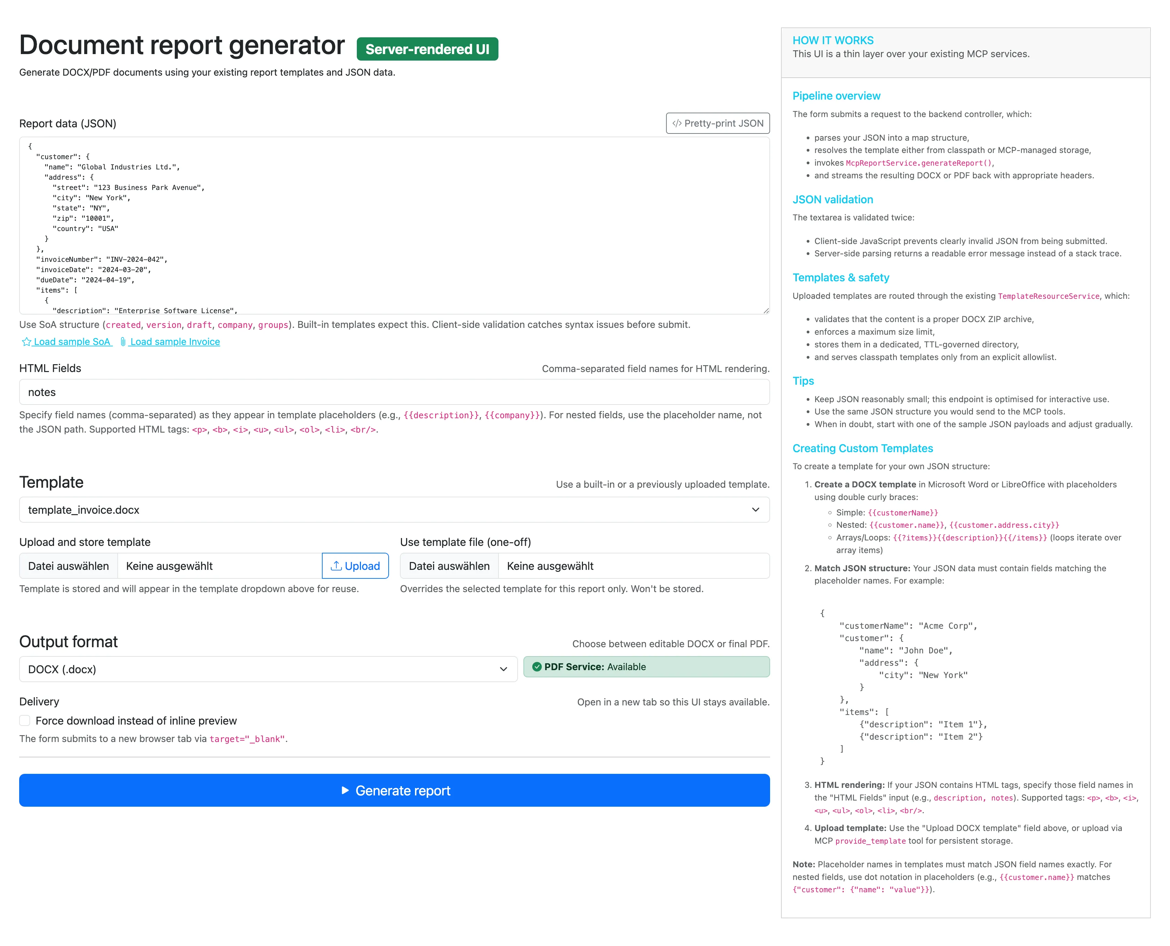
Task: Click the Generate report button
Action: tap(394, 791)
